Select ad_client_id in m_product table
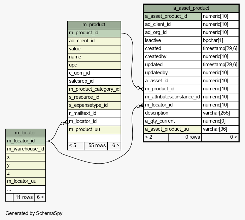 point(94,41)
